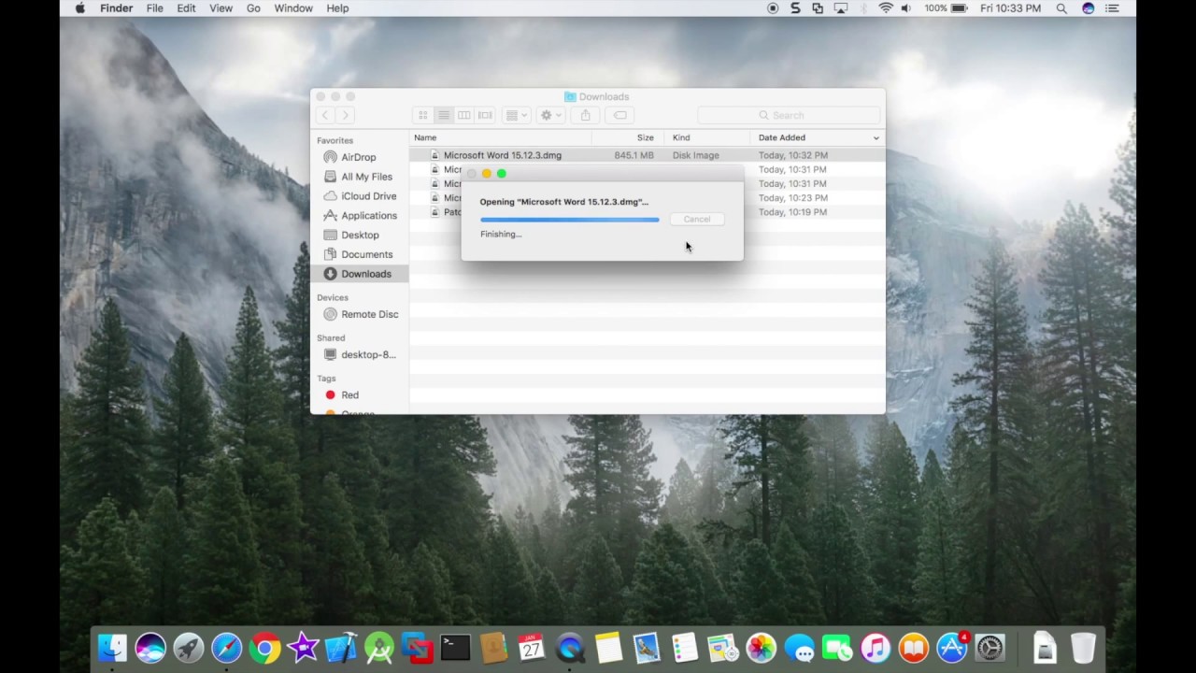Open the Go menu

coord(253,8)
